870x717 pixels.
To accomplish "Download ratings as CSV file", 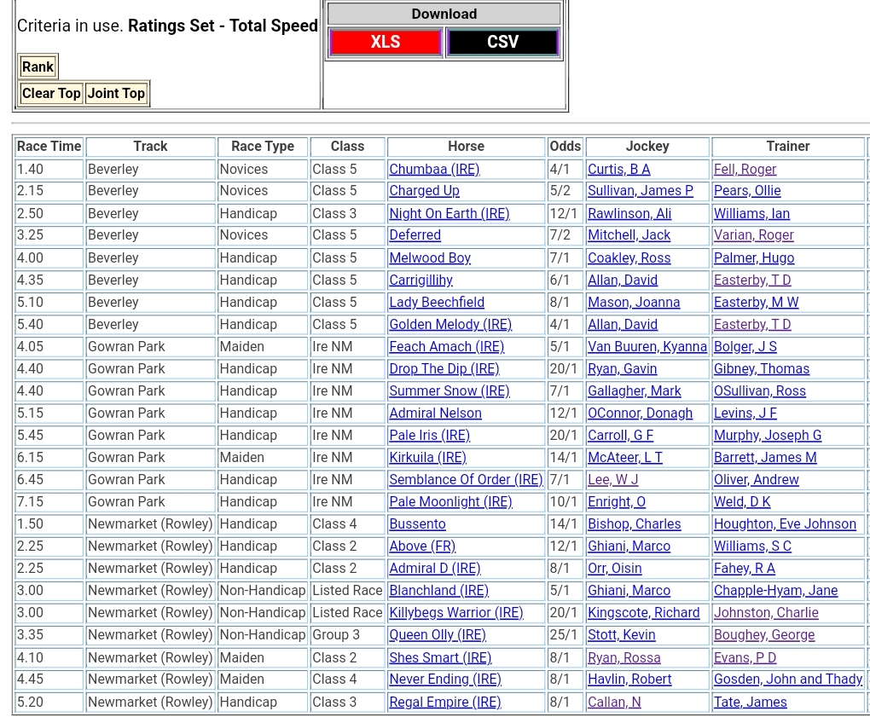I will pos(502,43).
